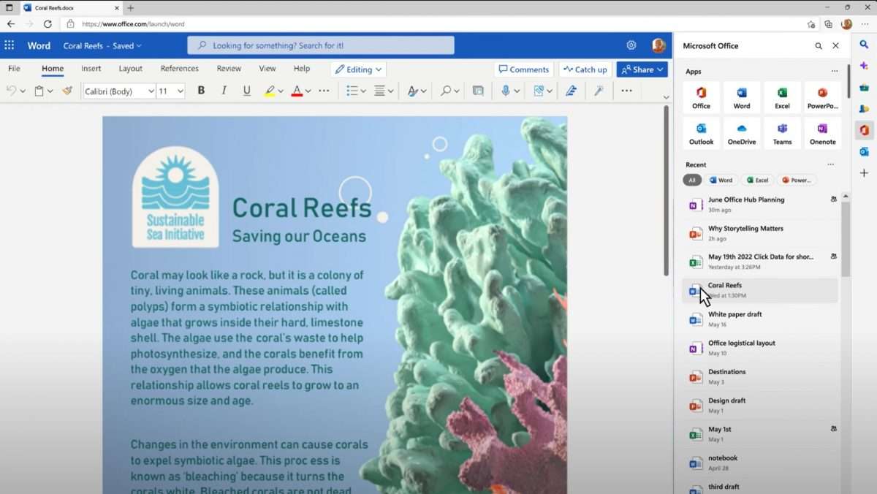Open the PowerPoint app tile
The width and height of the screenshot is (877, 494).
pos(823,97)
